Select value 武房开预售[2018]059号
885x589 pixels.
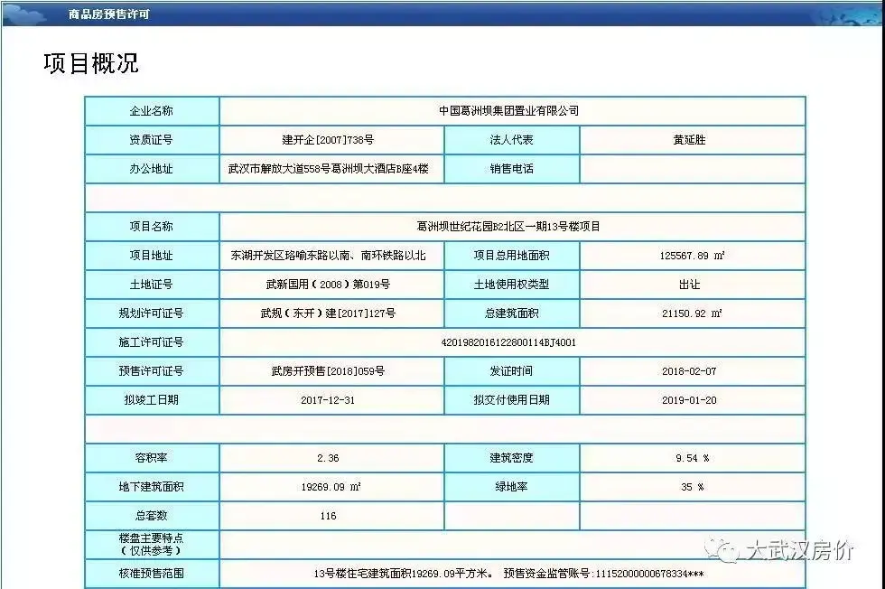coord(328,371)
